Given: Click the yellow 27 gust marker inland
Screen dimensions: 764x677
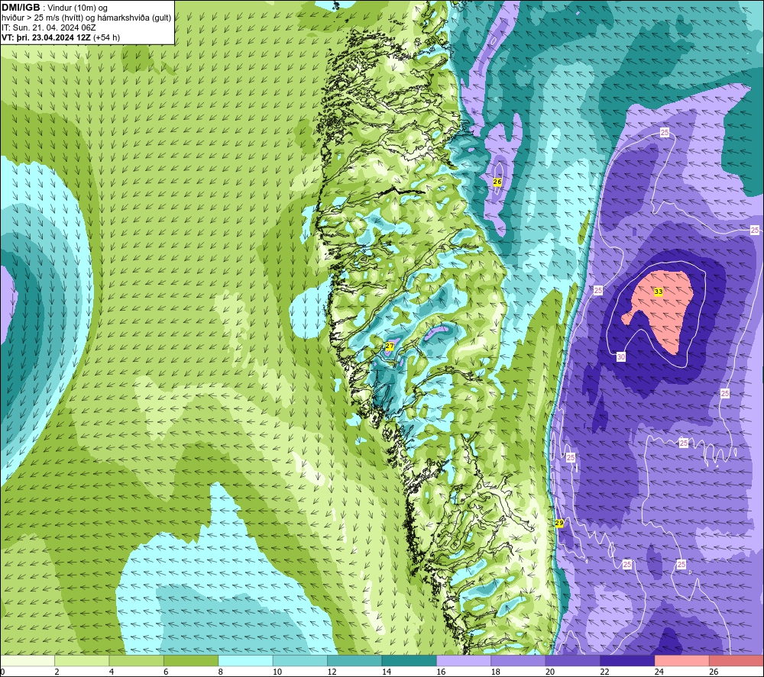Looking at the screenshot, I should (x=390, y=346).
